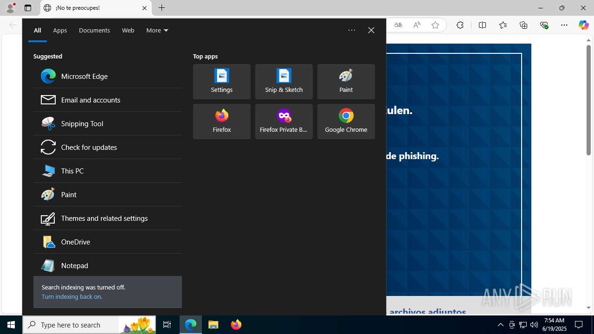Viewport: 594px width, 334px height.
Task: Launch Firefox tile in Top apps
Action: click(x=222, y=122)
